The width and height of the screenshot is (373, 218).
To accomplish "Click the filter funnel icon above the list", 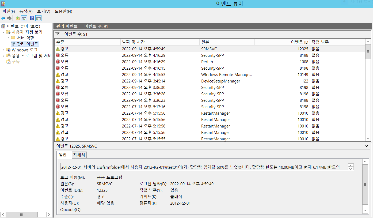I will tap(58, 34).
